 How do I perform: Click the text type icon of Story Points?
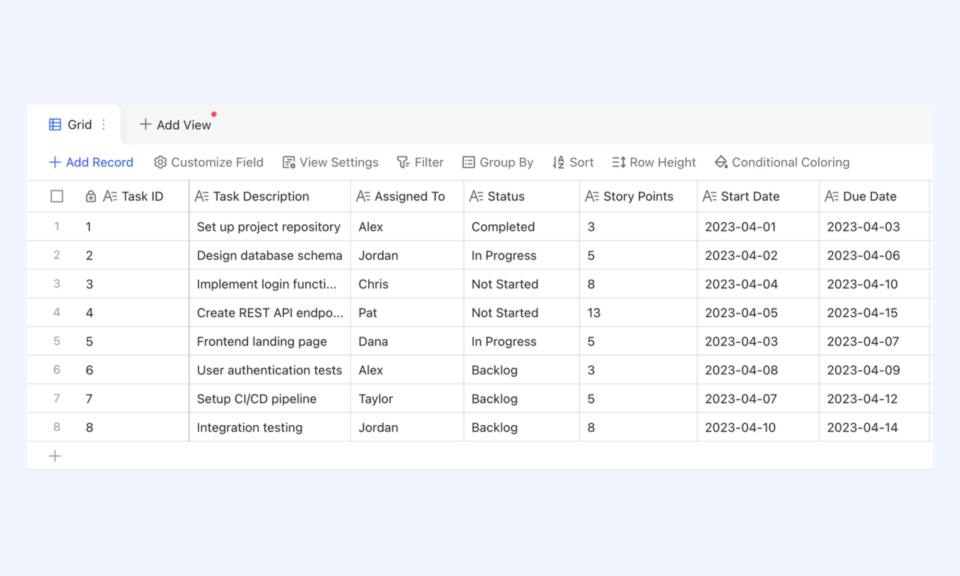[592, 196]
